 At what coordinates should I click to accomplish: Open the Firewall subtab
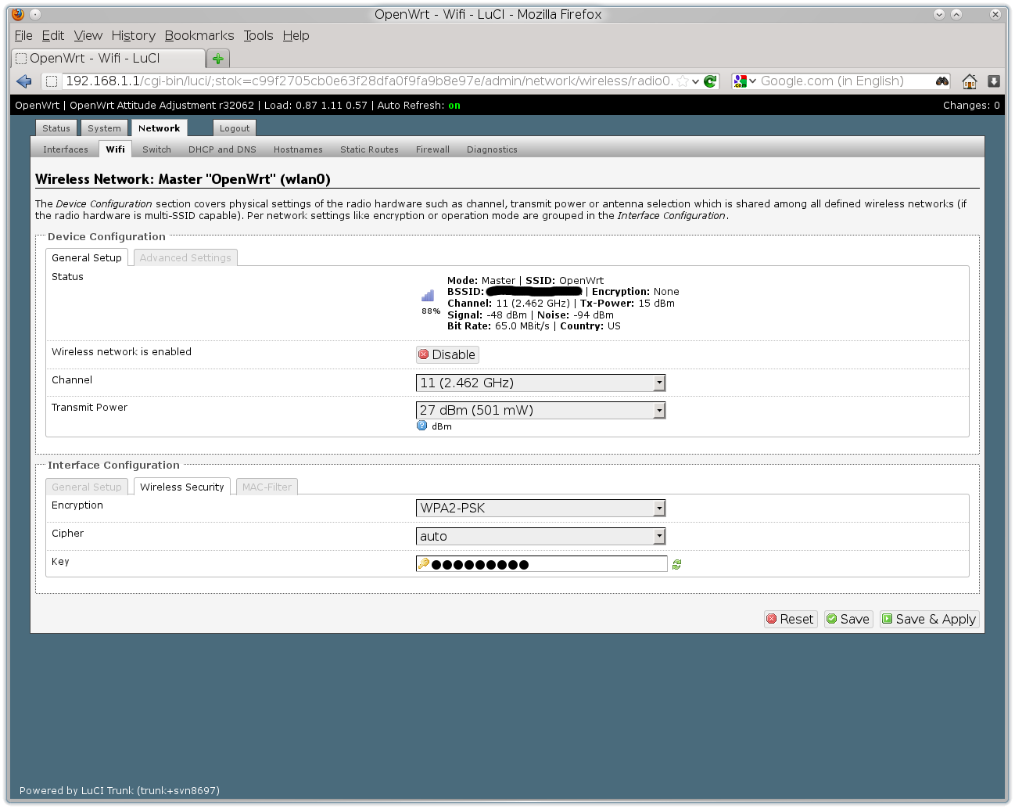pos(432,149)
